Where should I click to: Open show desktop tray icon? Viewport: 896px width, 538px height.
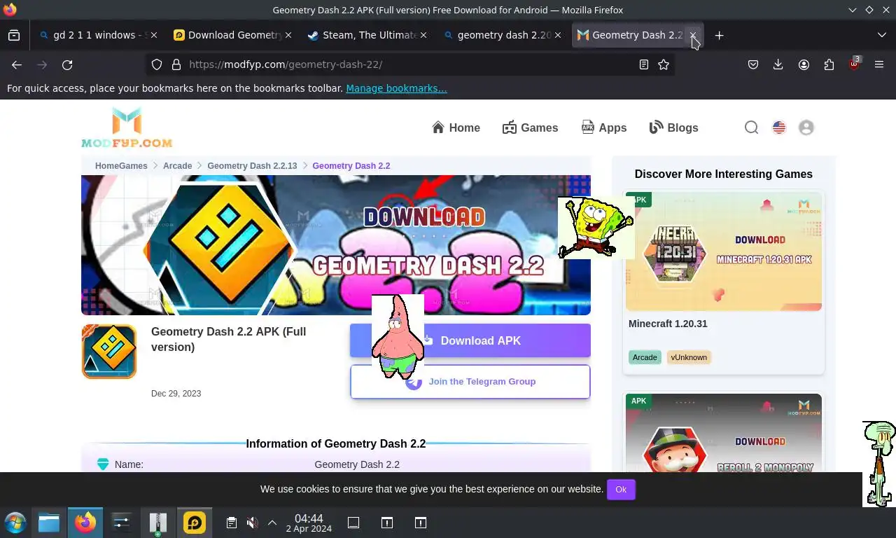coord(353,523)
